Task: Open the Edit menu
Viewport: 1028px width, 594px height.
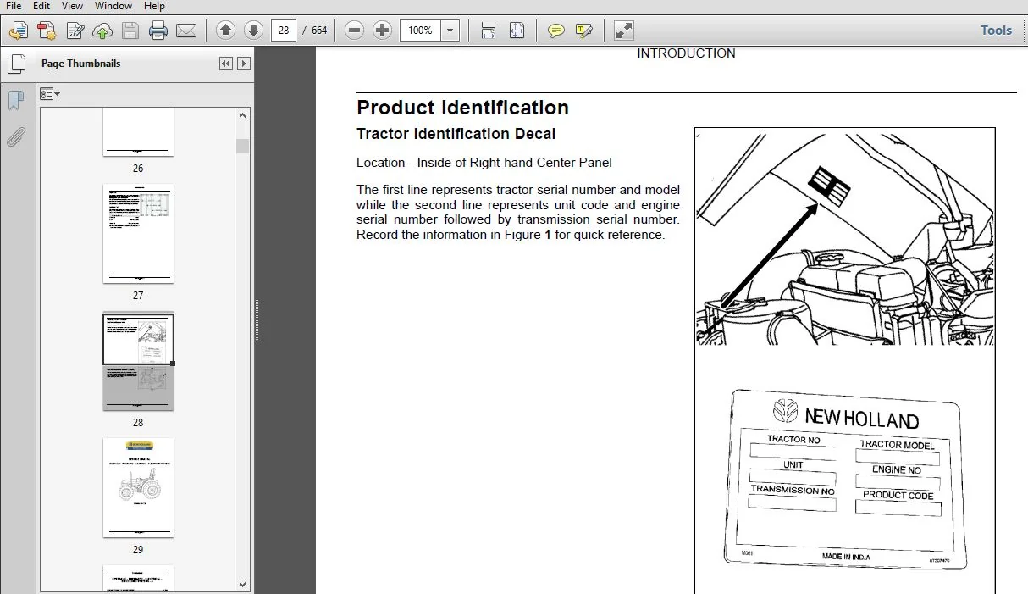Action: click(x=41, y=6)
